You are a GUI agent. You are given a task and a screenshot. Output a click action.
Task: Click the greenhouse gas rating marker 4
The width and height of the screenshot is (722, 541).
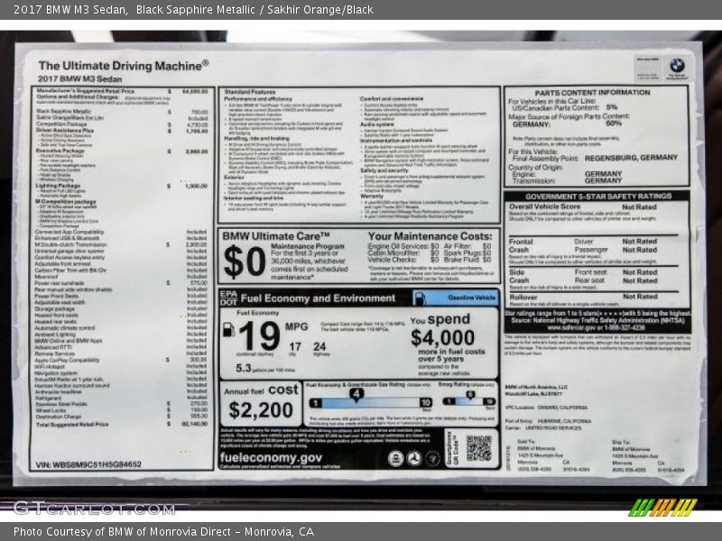[x=356, y=394]
